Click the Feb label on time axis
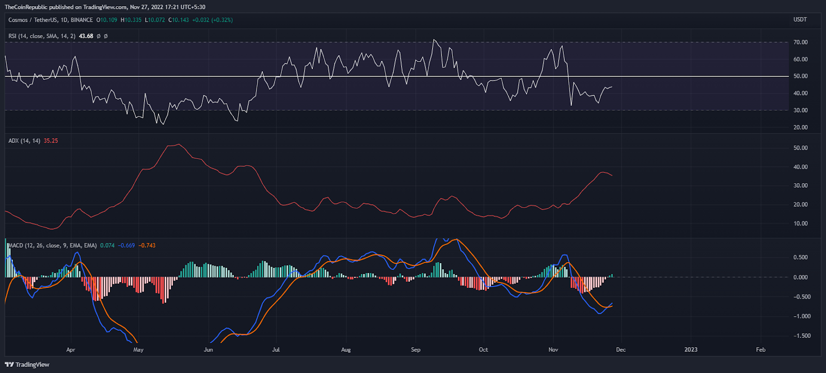The image size is (826, 373). pyautogui.click(x=760, y=350)
